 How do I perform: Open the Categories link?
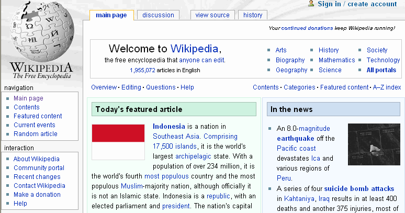(x=299, y=87)
